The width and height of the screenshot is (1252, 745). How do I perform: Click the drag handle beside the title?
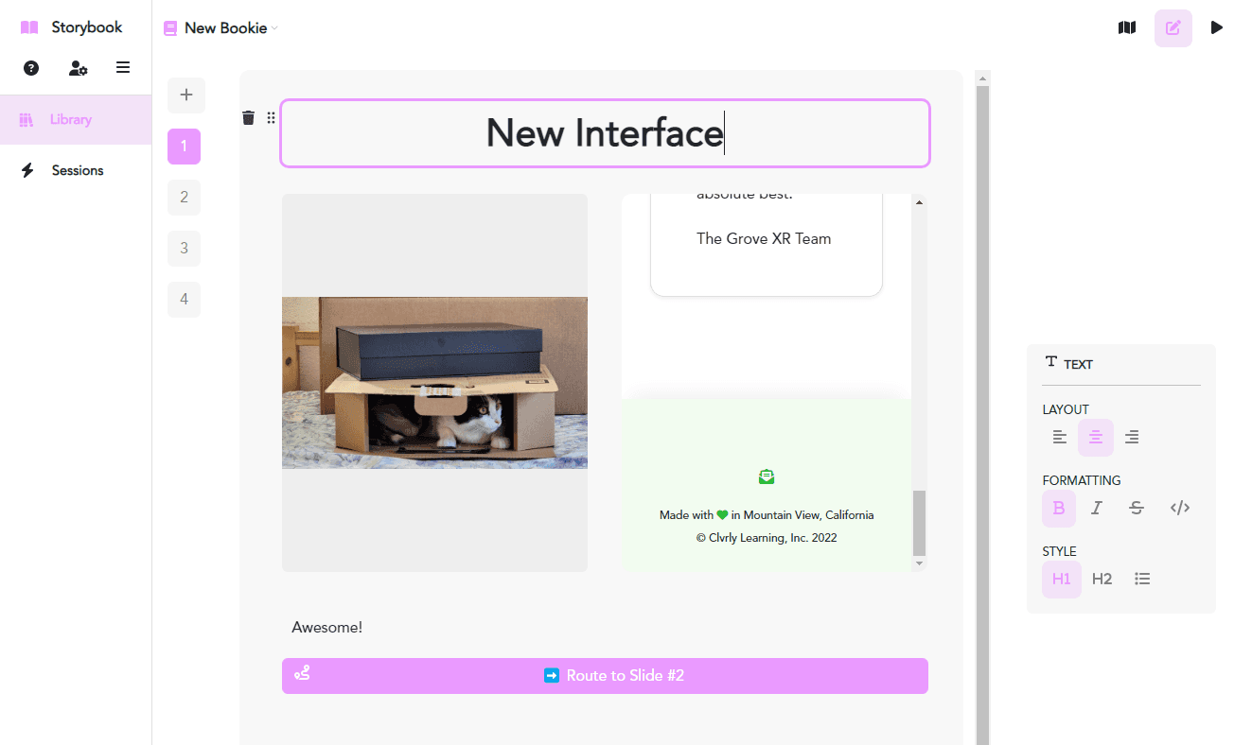click(271, 118)
